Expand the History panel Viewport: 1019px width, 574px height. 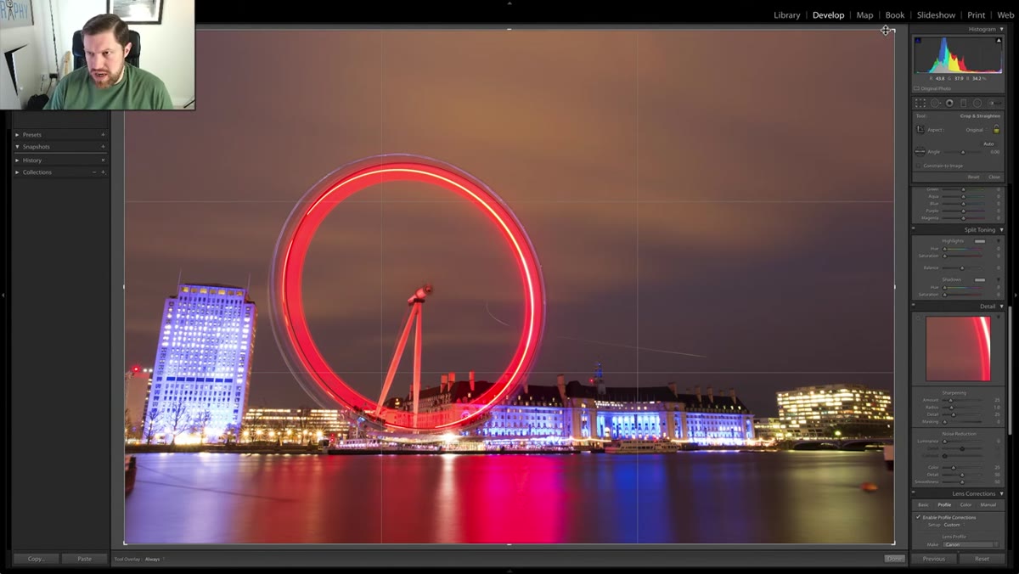coord(17,160)
